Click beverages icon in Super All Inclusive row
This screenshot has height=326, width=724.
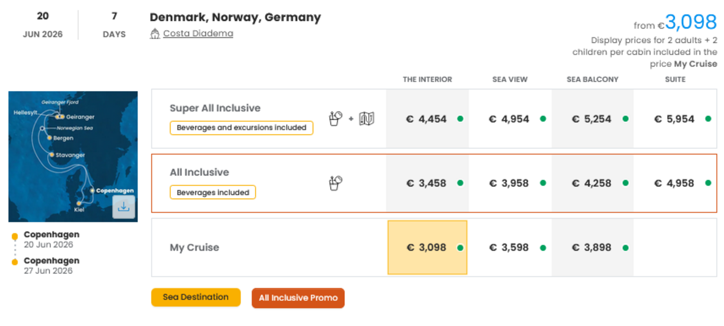point(335,119)
